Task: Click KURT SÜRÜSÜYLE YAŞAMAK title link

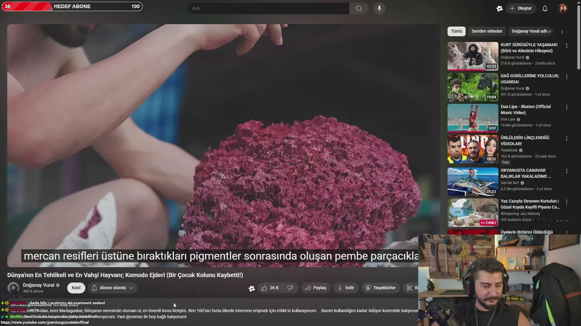Action: tap(529, 48)
